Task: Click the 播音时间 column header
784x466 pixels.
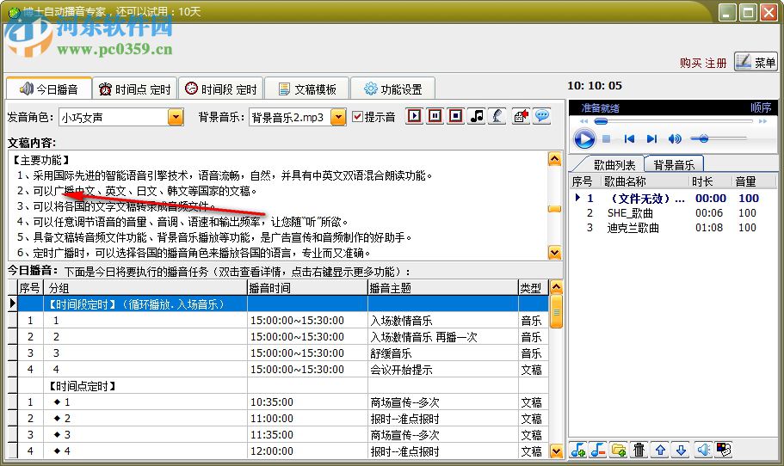Action: [307, 288]
